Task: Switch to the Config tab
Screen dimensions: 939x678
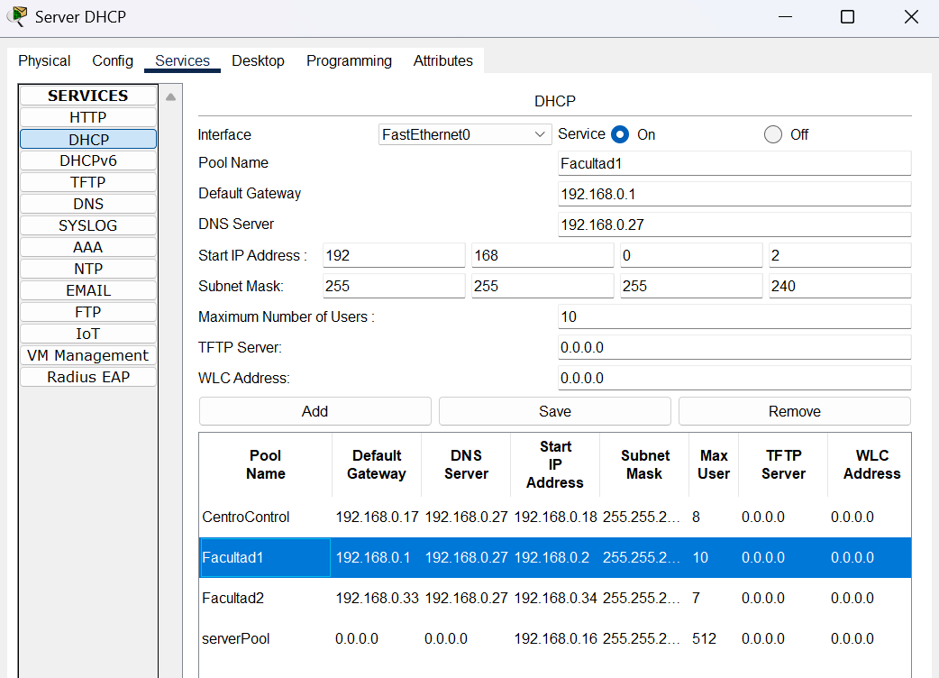Action: 113,60
